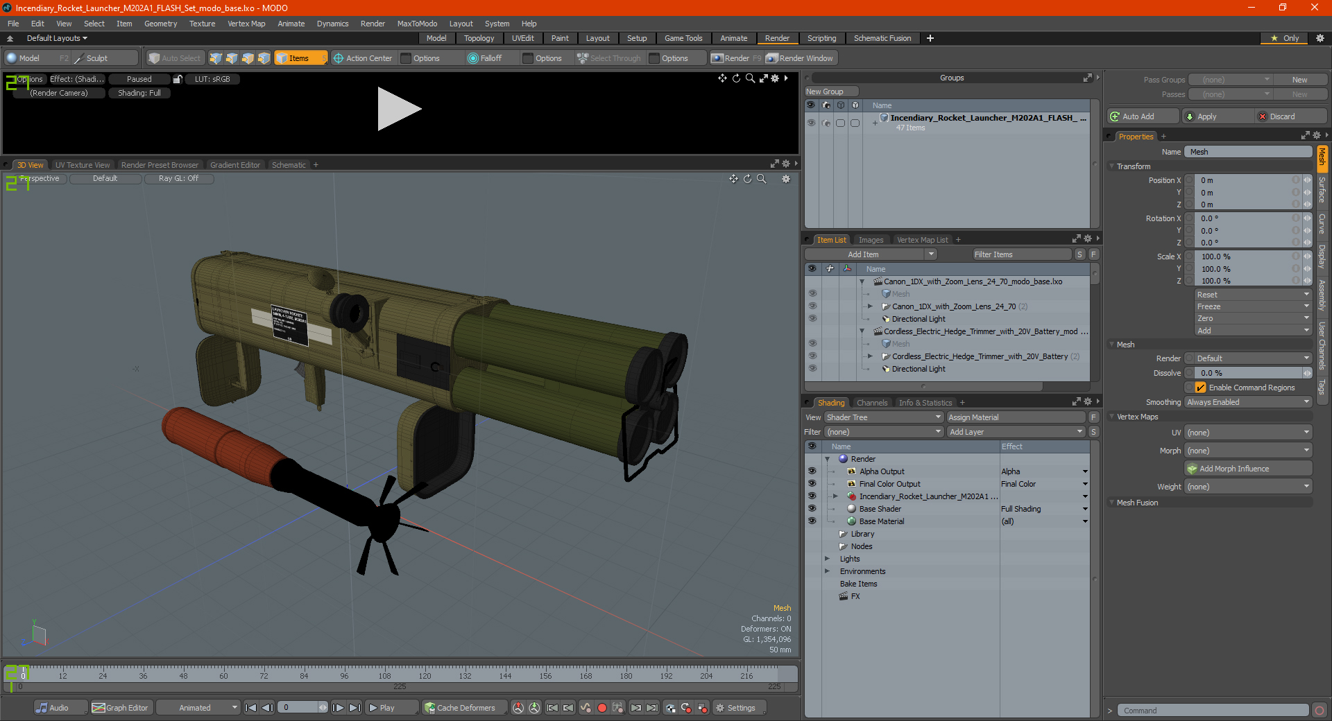This screenshot has height=721, width=1332.
Task: Open the 3D viewport gear settings
Action: tap(786, 179)
